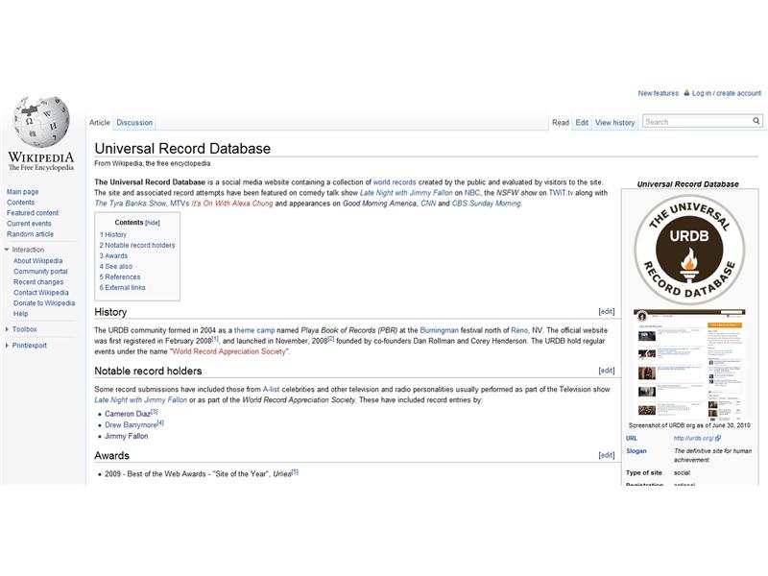This screenshot has height=576, width=768.
Task: Click Random article in the sidebar
Action: 28,233
